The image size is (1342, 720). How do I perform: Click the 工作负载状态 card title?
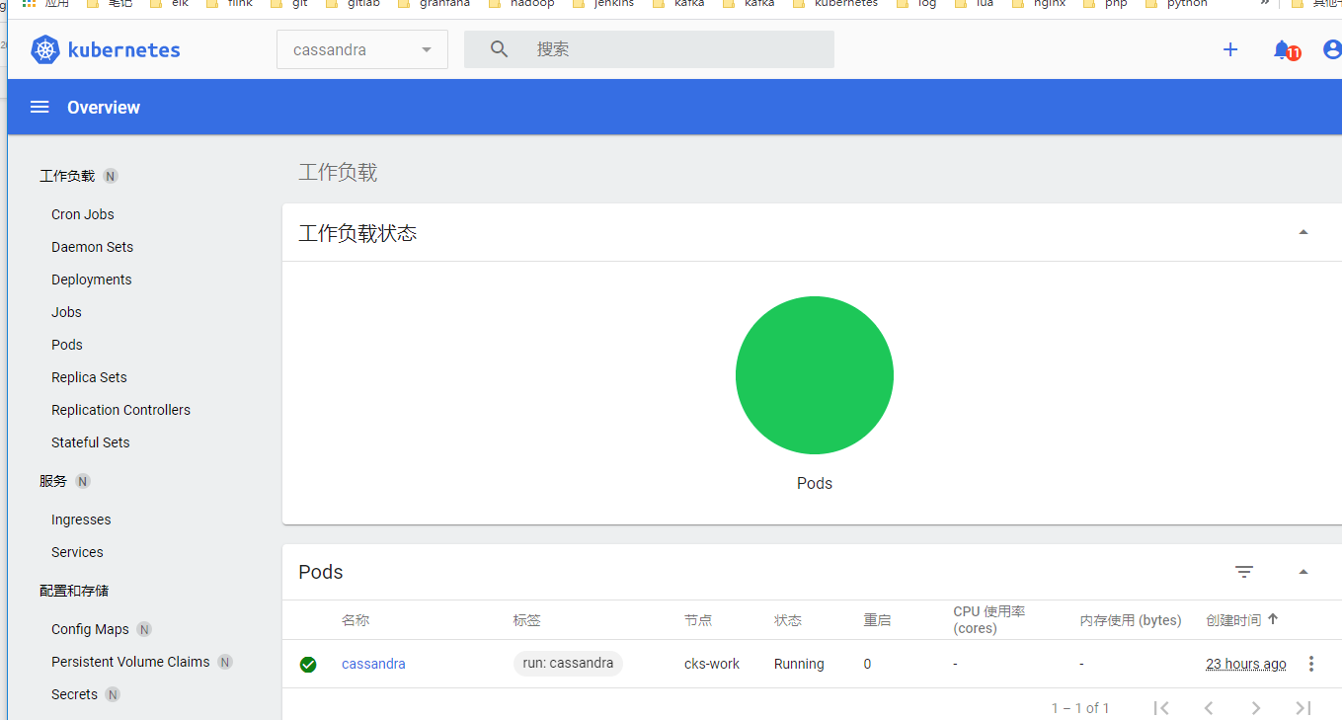tap(357, 233)
